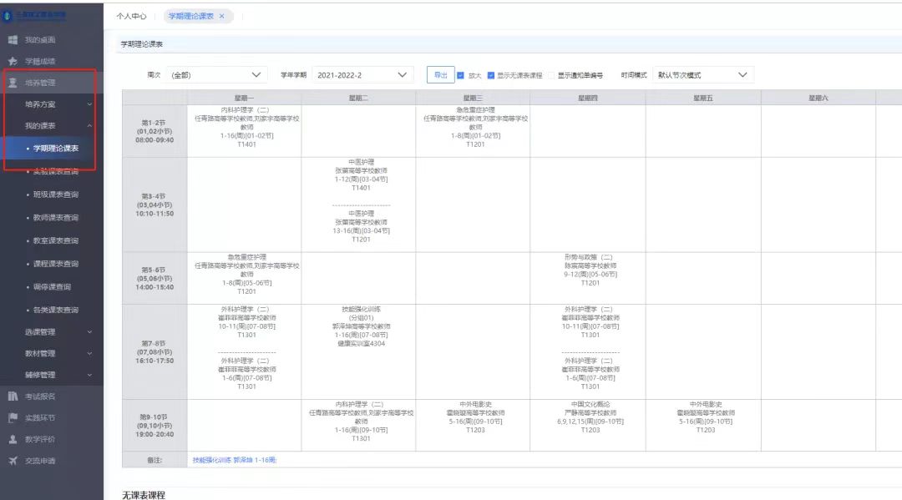Click the 我的桌面 desktop icon
The image size is (902, 500).
[x=13, y=40]
